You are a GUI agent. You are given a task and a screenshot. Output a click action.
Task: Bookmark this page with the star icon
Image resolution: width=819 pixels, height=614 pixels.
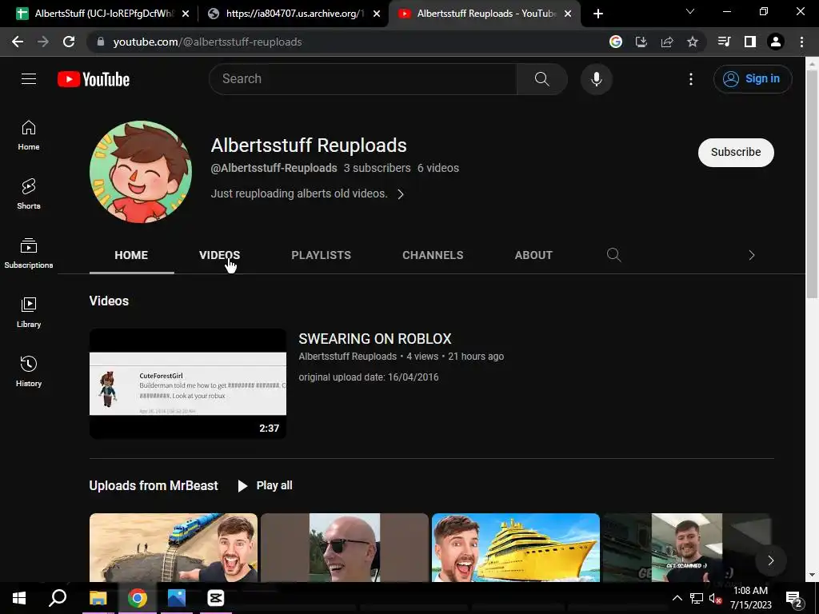coord(692,42)
